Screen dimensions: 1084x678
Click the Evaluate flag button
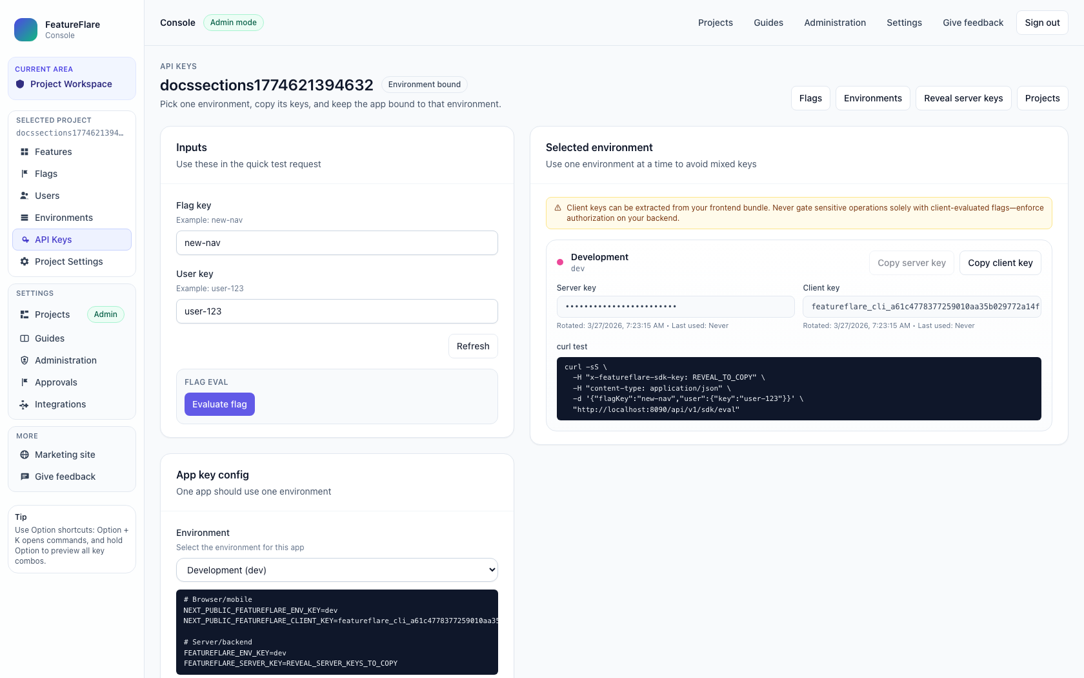coord(219,404)
